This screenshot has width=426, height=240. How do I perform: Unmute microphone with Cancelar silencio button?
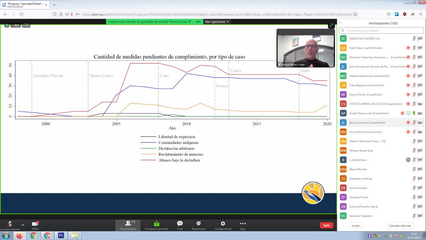click(10, 225)
